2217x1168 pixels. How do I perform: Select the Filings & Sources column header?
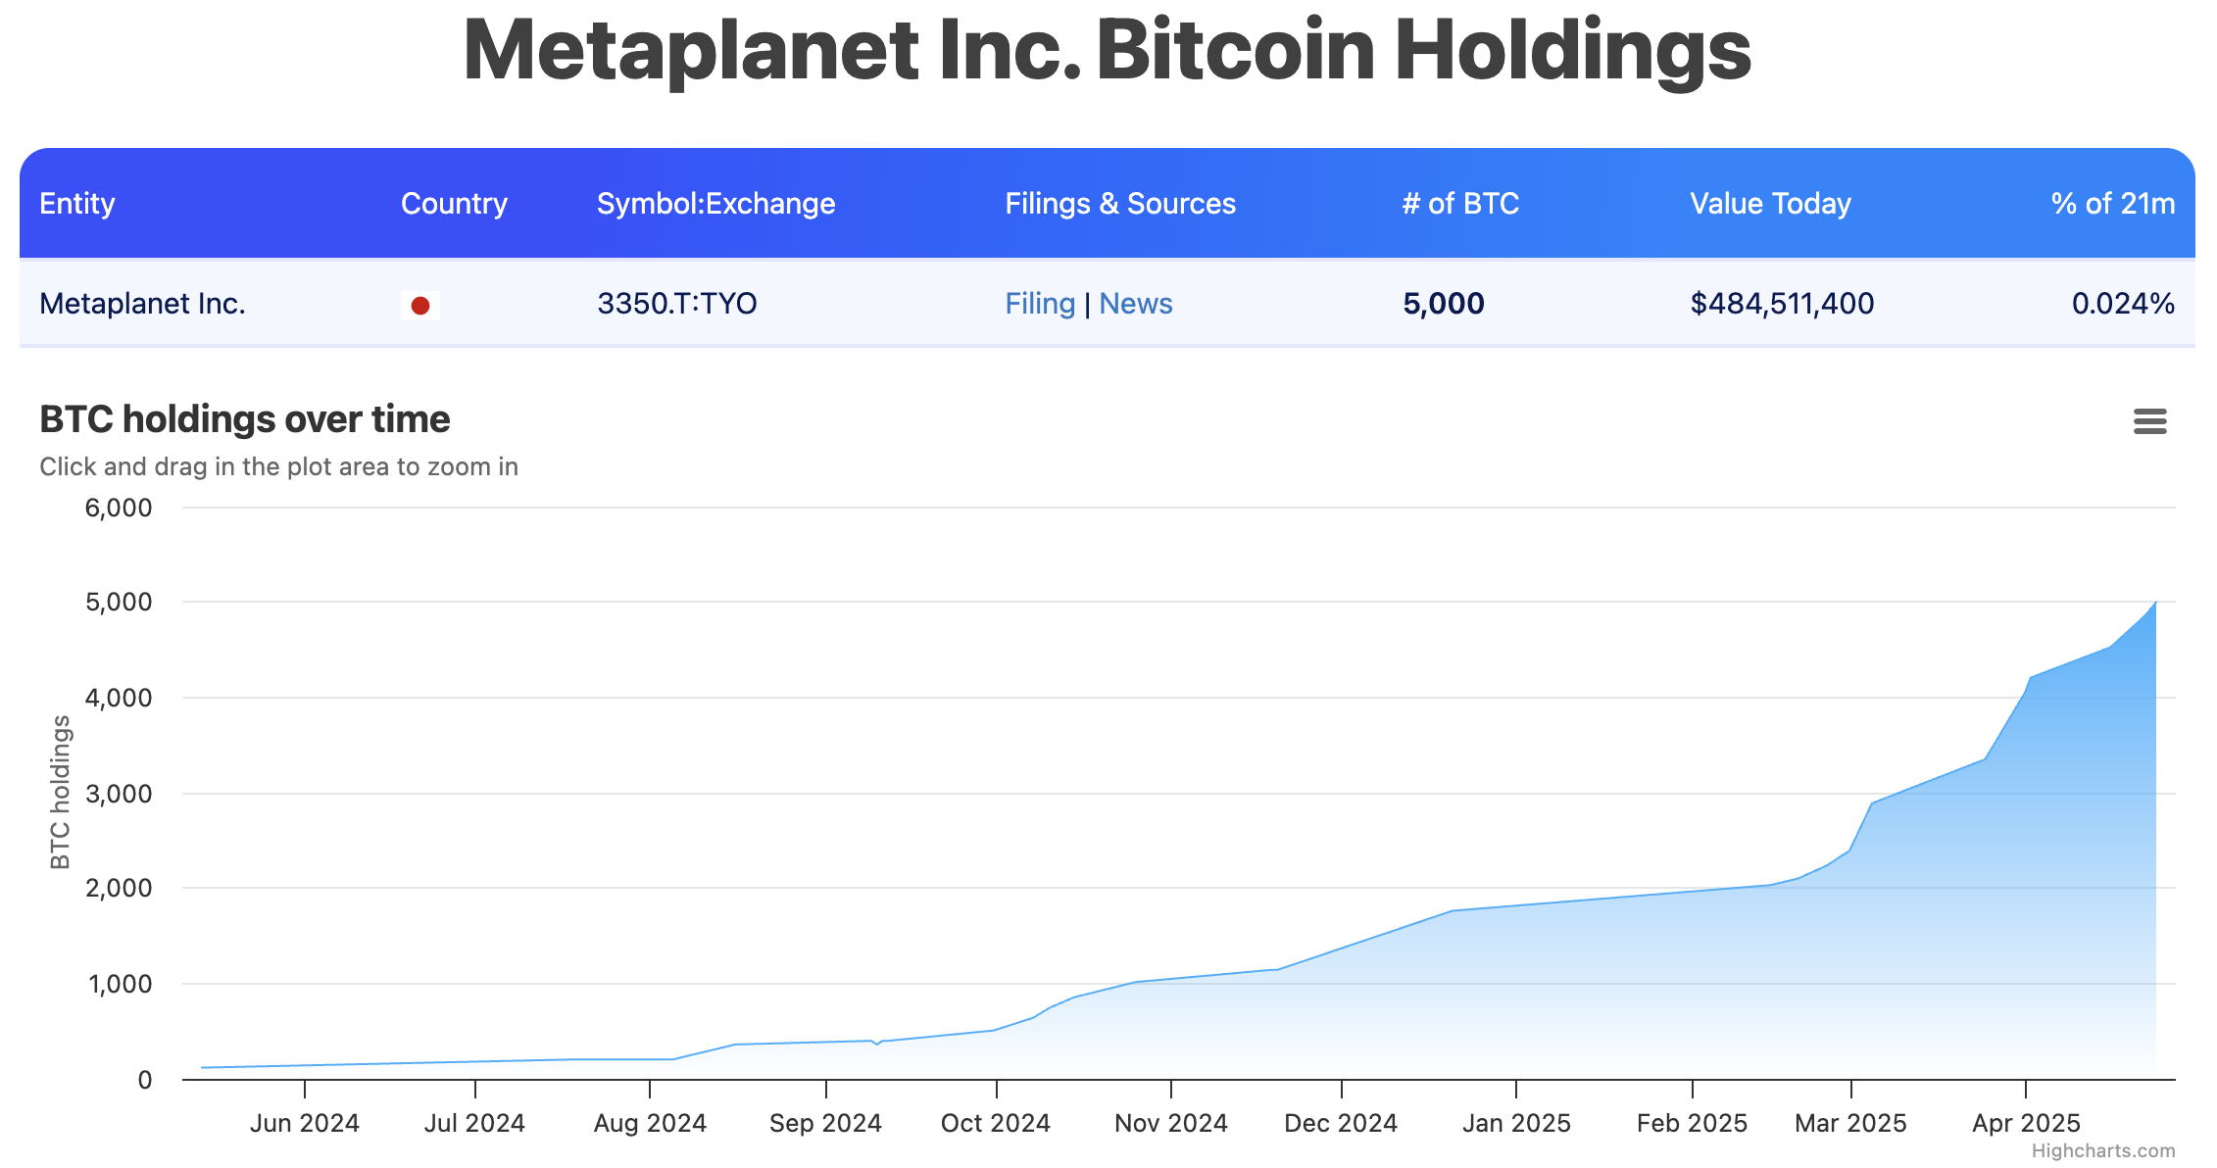tap(1120, 204)
